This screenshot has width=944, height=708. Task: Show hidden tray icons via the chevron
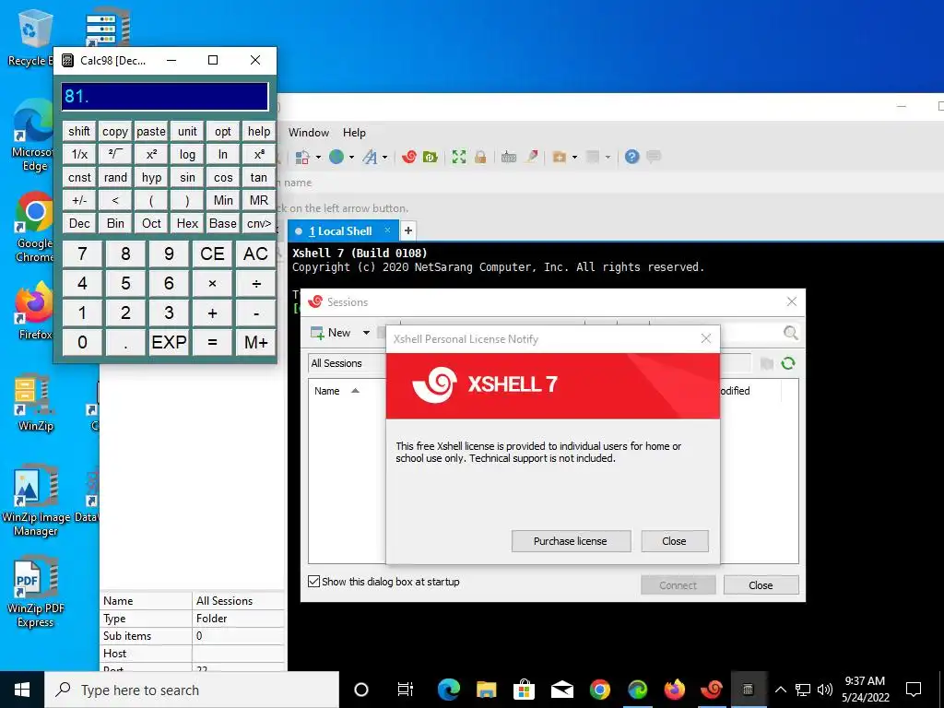pos(781,690)
